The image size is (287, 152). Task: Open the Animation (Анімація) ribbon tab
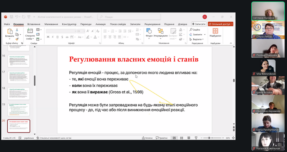pos(100,24)
